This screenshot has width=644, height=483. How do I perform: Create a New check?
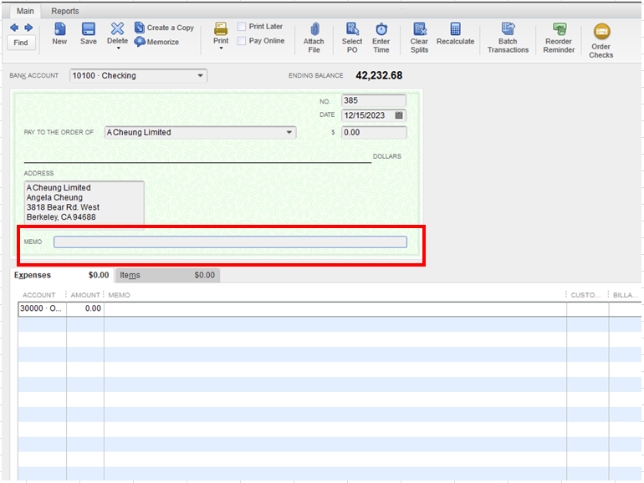(x=59, y=33)
